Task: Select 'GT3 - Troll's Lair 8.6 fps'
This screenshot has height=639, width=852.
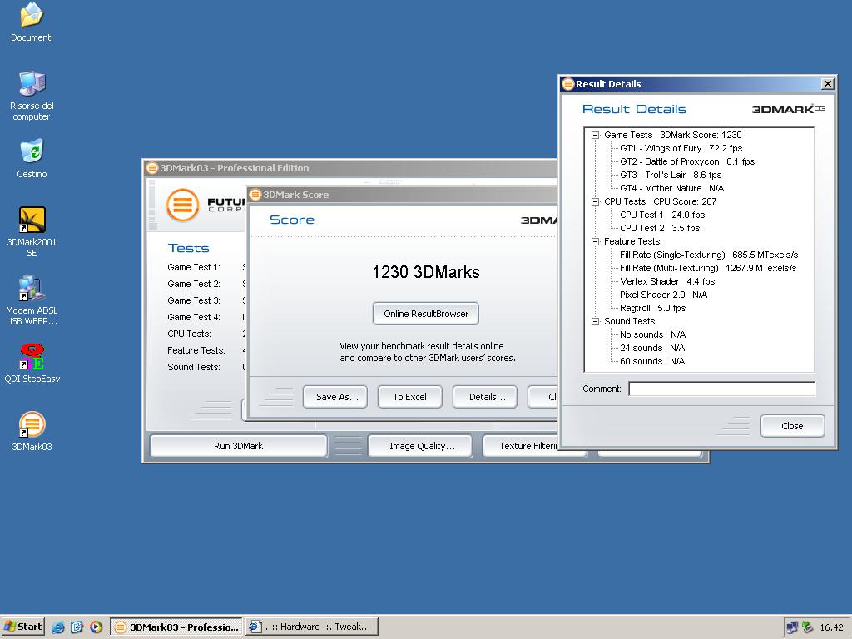Action: click(x=671, y=175)
